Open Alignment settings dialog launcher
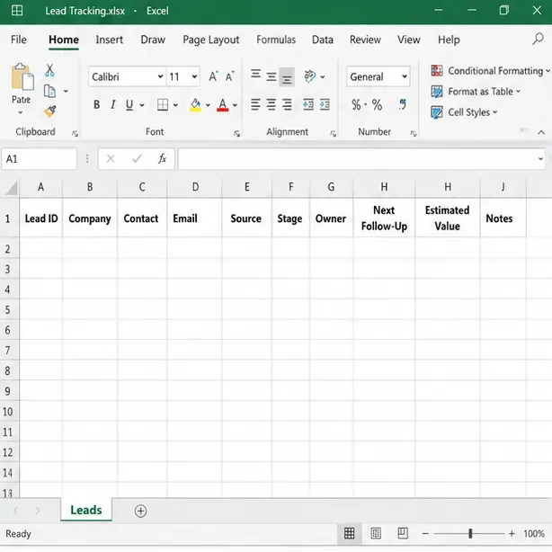The image size is (552, 552). (x=333, y=133)
